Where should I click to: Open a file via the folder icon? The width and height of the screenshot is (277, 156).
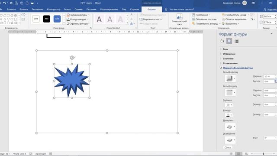tap(32, 3)
